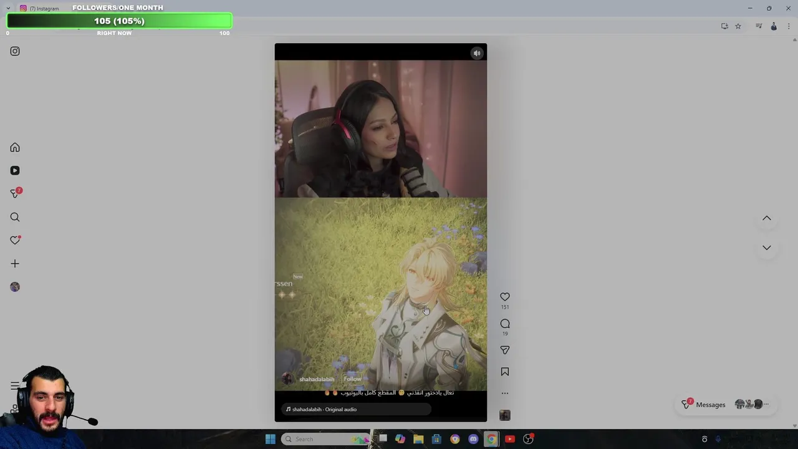Open Chrome media controls icon
This screenshot has width=798, height=449.
coord(759,26)
